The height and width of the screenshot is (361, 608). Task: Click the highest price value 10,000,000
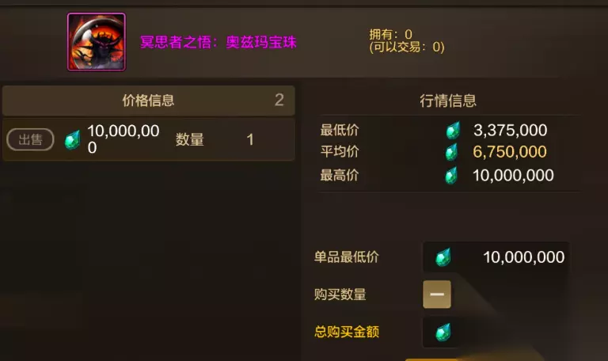pyautogui.click(x=513, y=176)
